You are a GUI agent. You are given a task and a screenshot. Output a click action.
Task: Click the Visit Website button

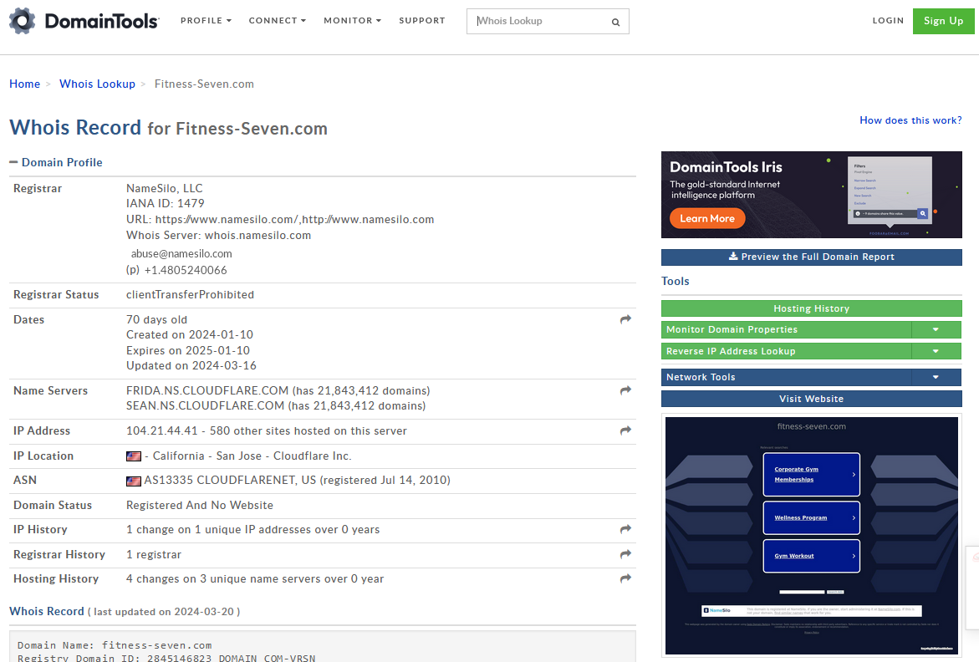pyautogui.click(x=811, y=399)
